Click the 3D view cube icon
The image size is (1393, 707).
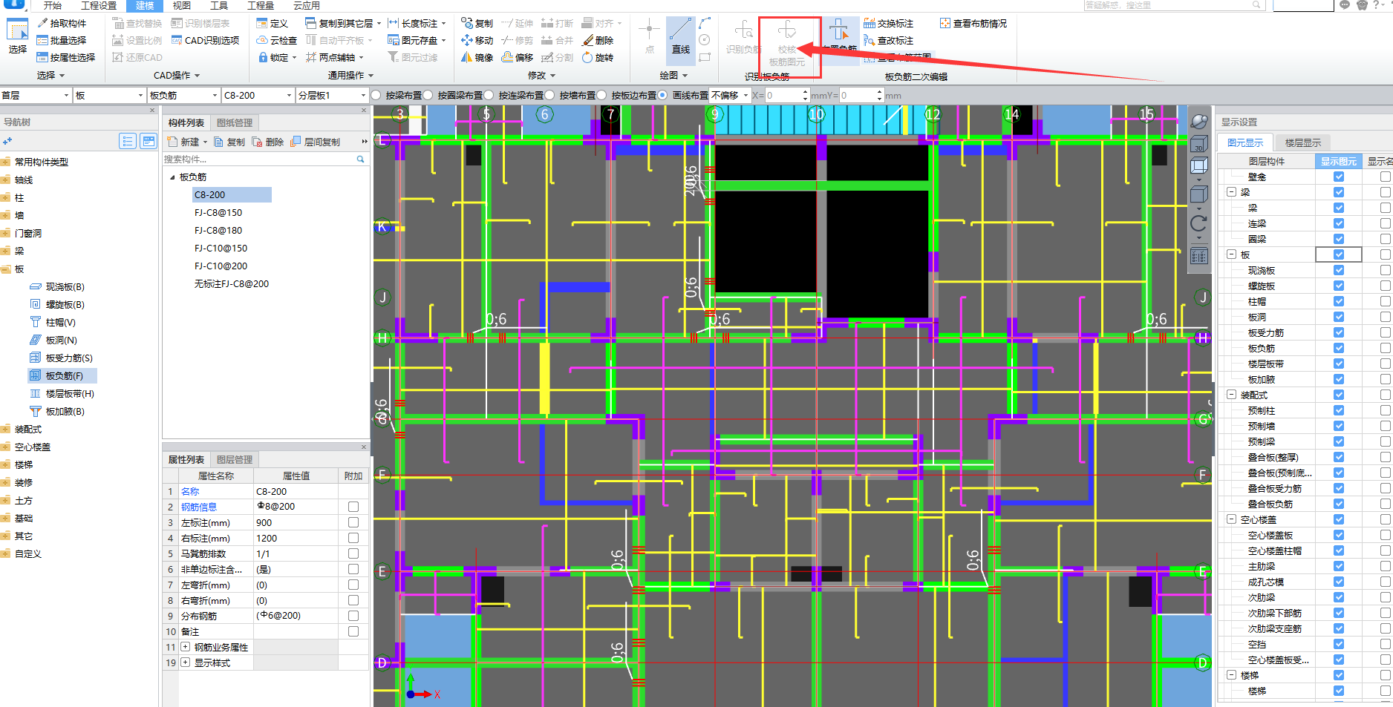[x=1198, y=144]
